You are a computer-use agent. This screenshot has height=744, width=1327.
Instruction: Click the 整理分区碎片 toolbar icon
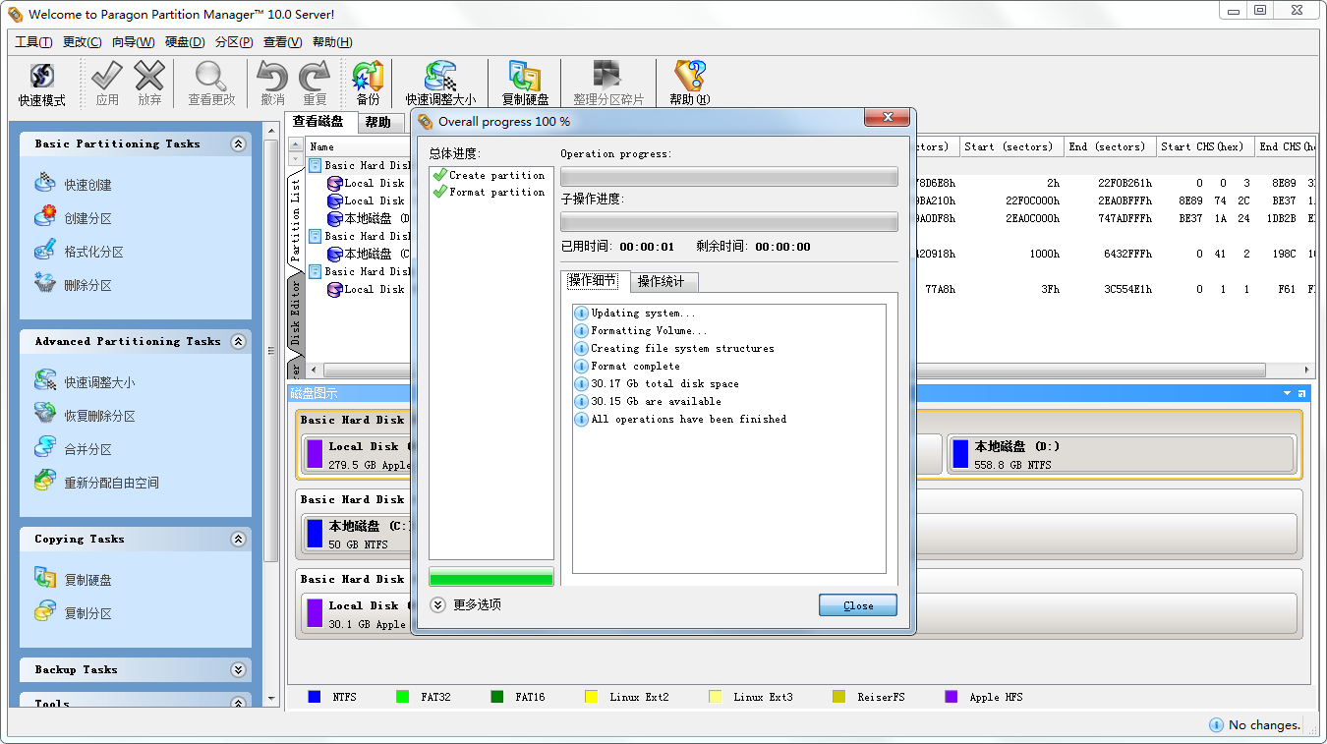coord(608,76)
